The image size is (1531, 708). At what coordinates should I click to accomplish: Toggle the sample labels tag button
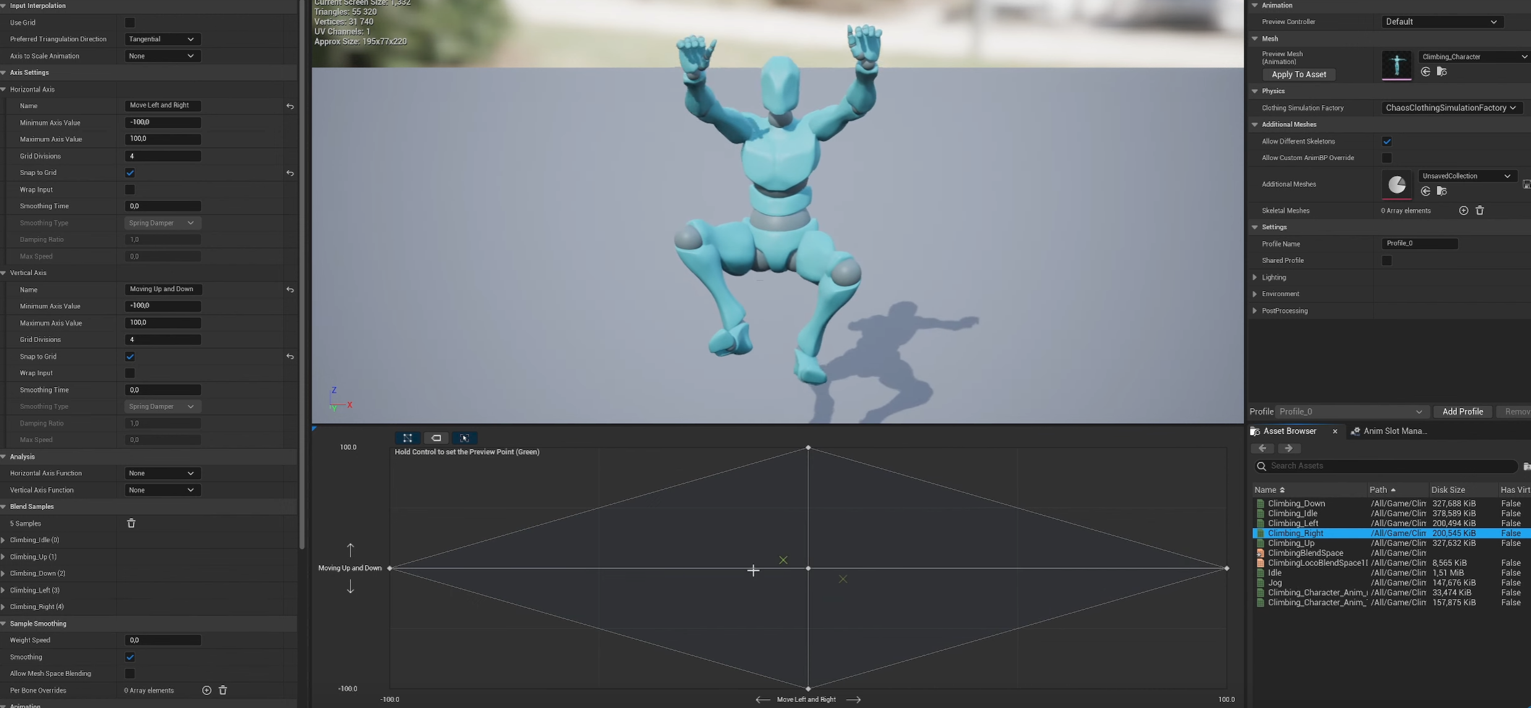(x=436, y=438)
